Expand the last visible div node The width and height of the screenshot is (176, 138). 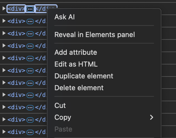(x=4, y=132)
